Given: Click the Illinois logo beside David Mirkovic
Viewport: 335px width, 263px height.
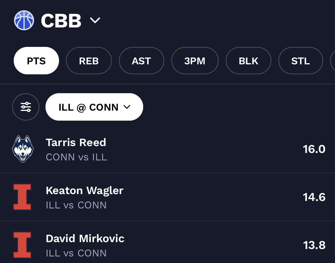Looking at the screenshot, I should tap(22, 245).
